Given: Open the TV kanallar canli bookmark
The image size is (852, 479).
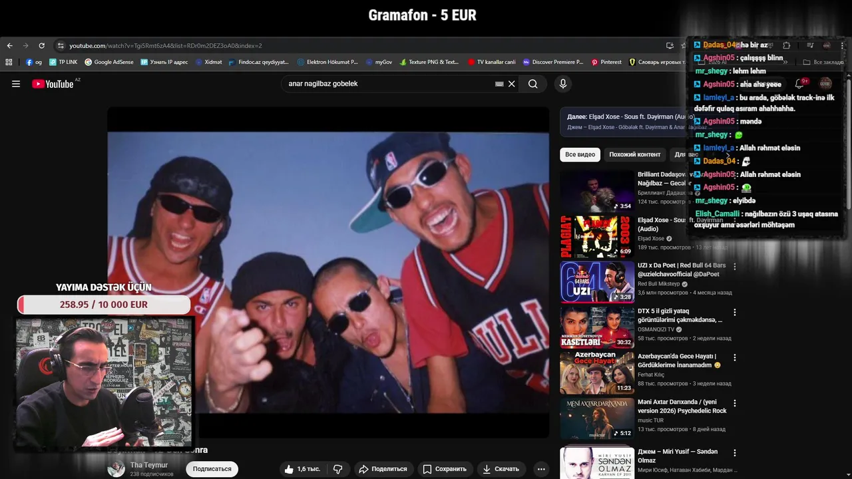Looking at the screenshot, I should pos(491,62).
